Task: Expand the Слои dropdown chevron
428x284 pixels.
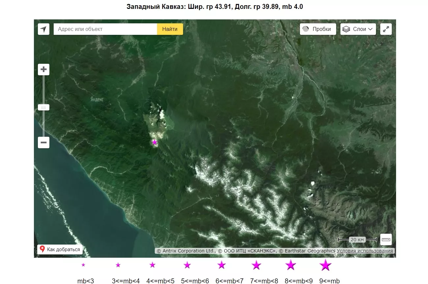Action: 370,29
